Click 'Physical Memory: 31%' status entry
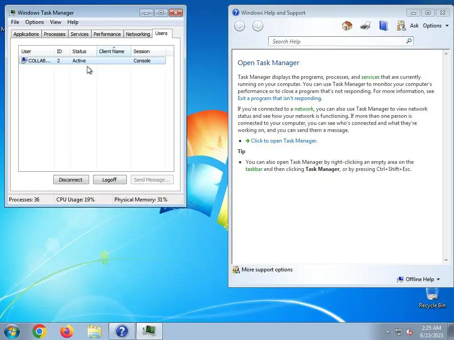Viewport: 454px width, 340px height. 141,200
